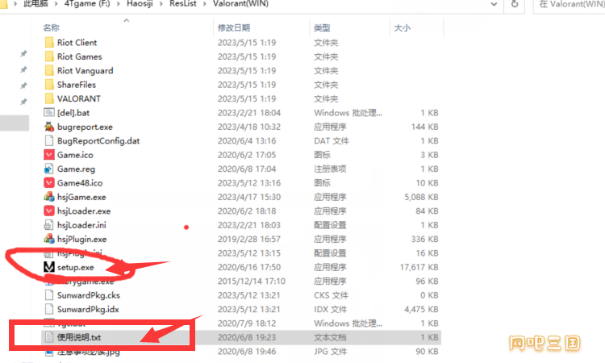The width and height of the screenshot is (605, 363).
Task: Click the Valorant(WIN) breadcrumb segment
Action: coord(240,4)
